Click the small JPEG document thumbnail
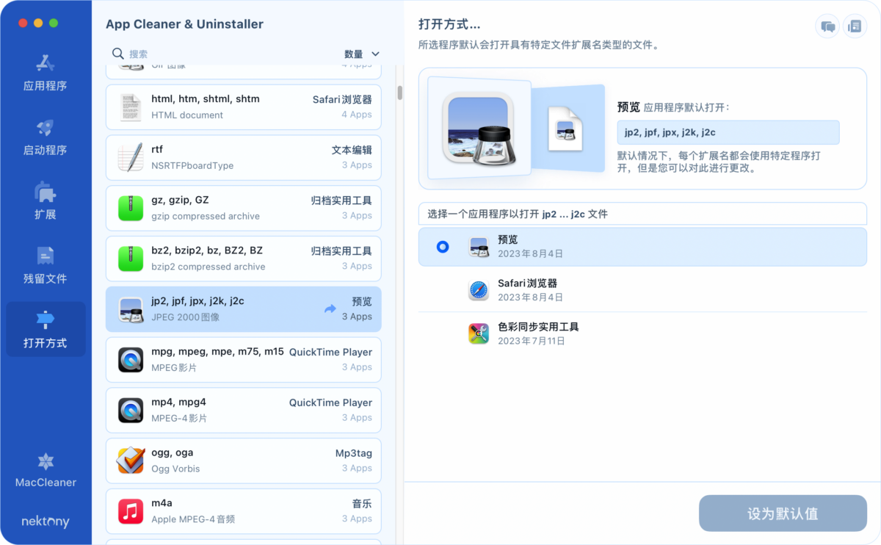 click(x=565, y=129)
